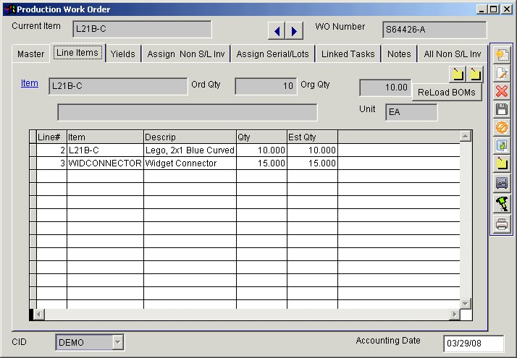The height and width of the screenshot is (358, 517).
Task: Select the WIDCONNECTOR row in the grid
Action: pyautogui.click(x=104, y=163)
